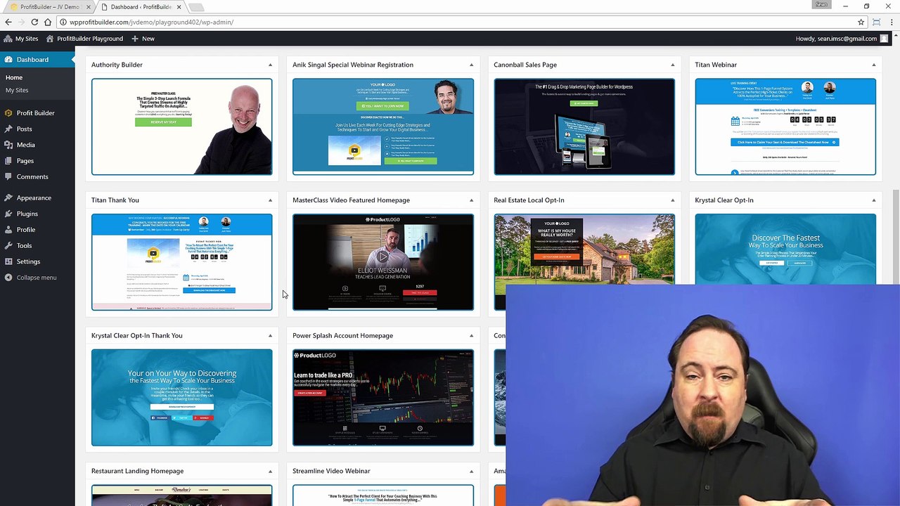Click the Settings icon in sidebar
900x506 pixels.
coord(8,261)
